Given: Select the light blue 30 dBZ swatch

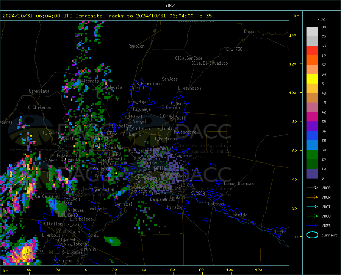Looking at the screenshot, I should [312, 145].
